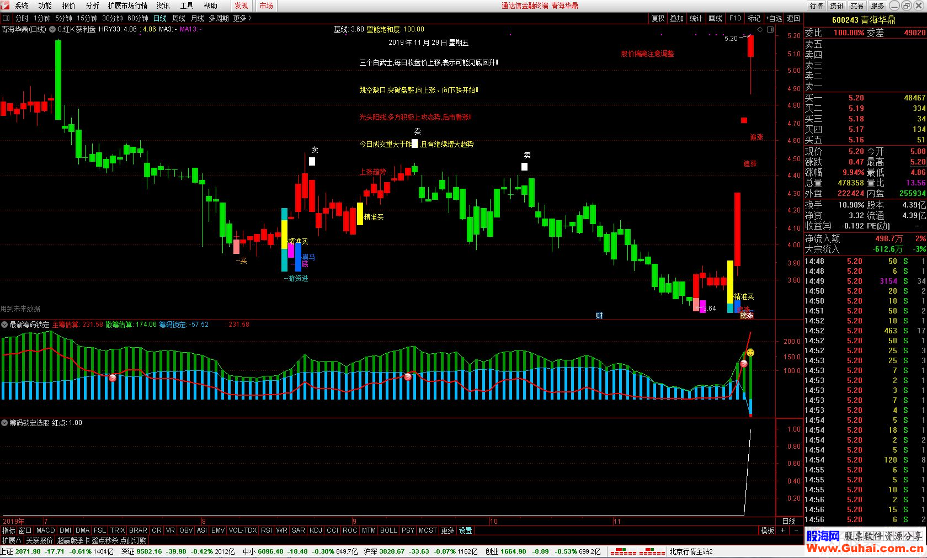This screenshot has width=927, height=558.
Task: Select the MACD indicator tab
Action: coord(46,530)
